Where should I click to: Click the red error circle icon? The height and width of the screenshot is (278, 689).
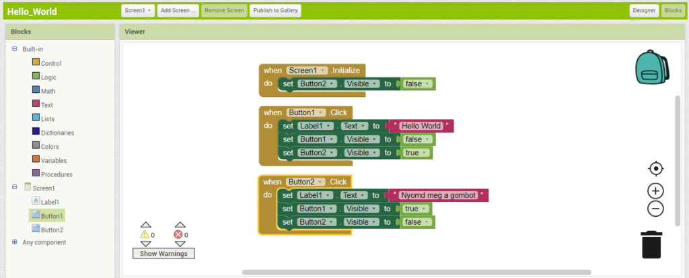[178, 234]
